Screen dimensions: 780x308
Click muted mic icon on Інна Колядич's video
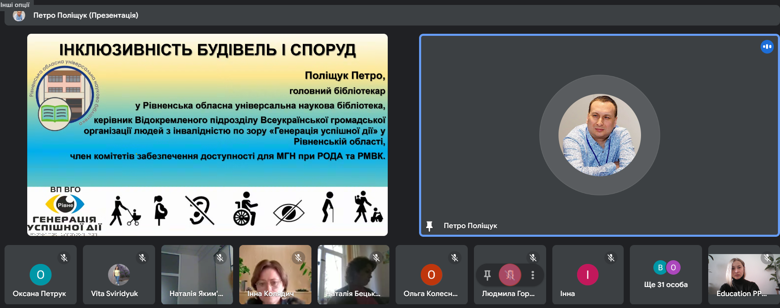(x=298, y=258)
